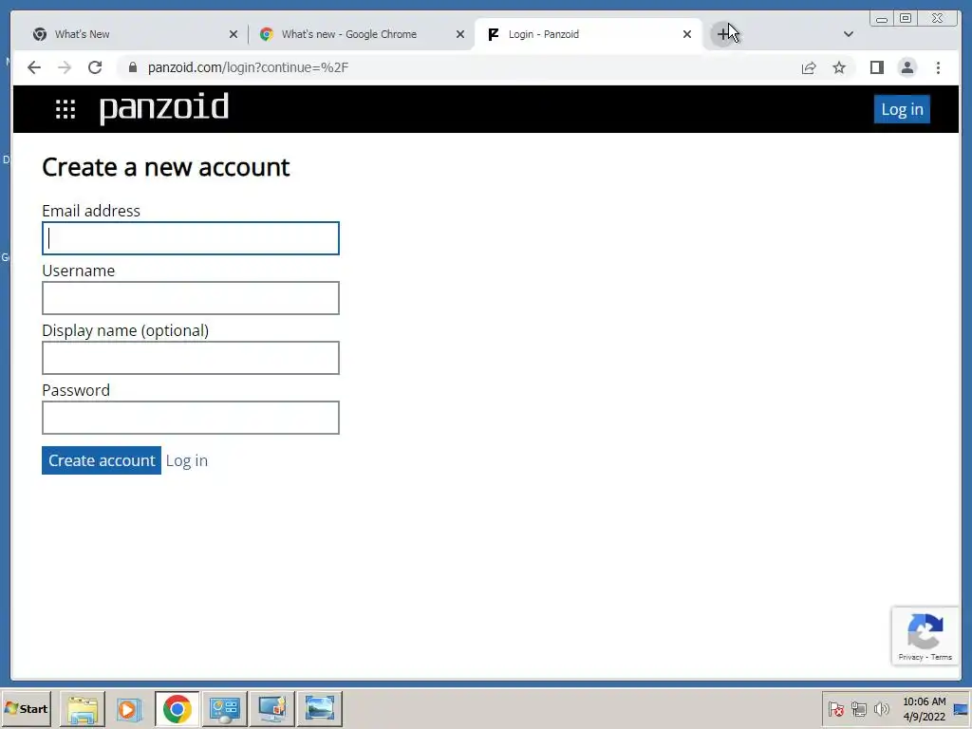Screen dimensions: 972x729
Task: Click the reCAPTCHA badge
Action: (x=925, y=637)
